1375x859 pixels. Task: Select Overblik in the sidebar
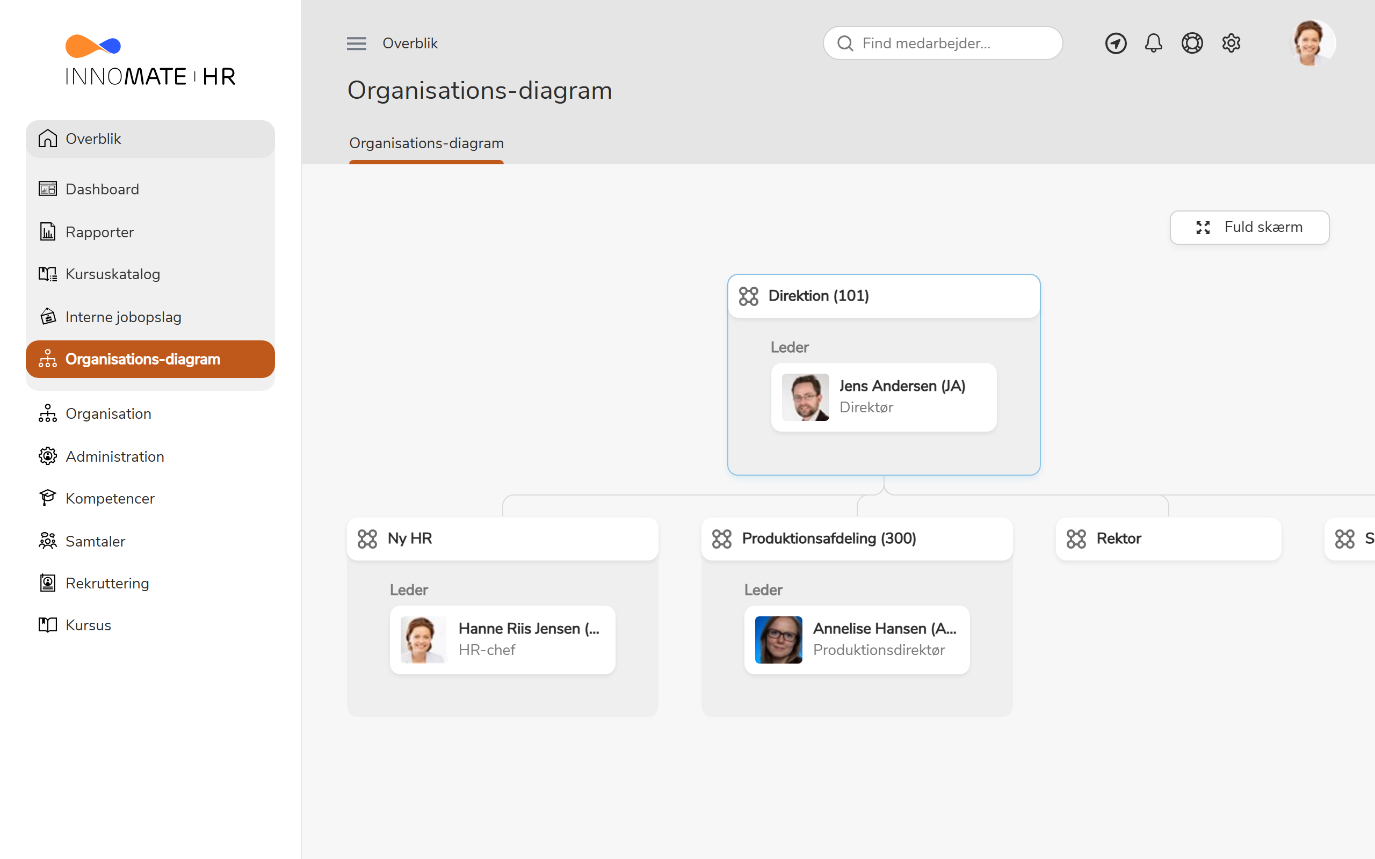click(x=150, y=139)
